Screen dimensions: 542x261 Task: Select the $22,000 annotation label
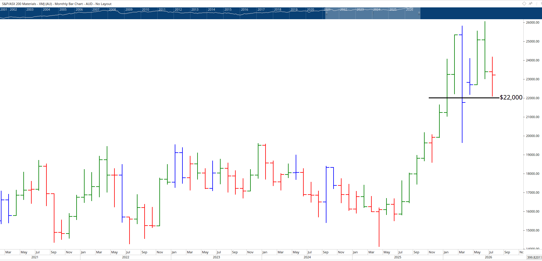[511, 97]
